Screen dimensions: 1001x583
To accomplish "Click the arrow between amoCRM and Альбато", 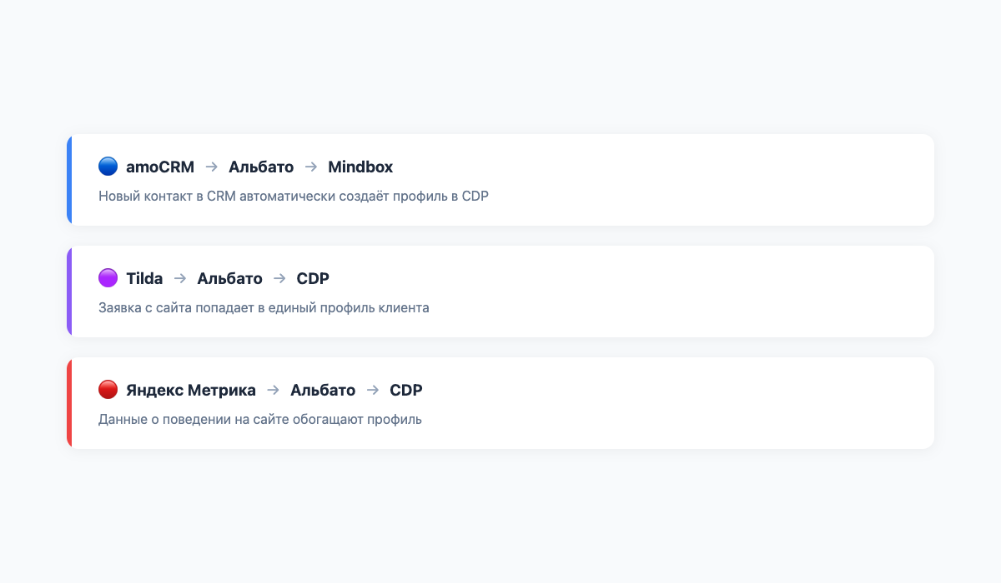I will tap(212, 167).
